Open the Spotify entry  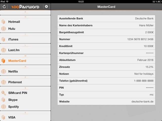(x=25, y=107)
